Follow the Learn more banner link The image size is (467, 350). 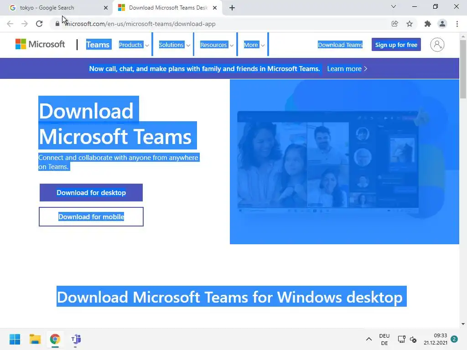click(347, 69)
